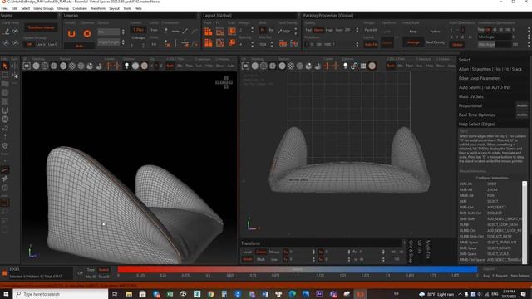The width and height of the screenshot is (532, 299).
Task: Open the Select menu
Action: [26, 8]
